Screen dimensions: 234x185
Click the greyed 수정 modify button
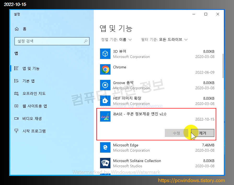(176, 133)
